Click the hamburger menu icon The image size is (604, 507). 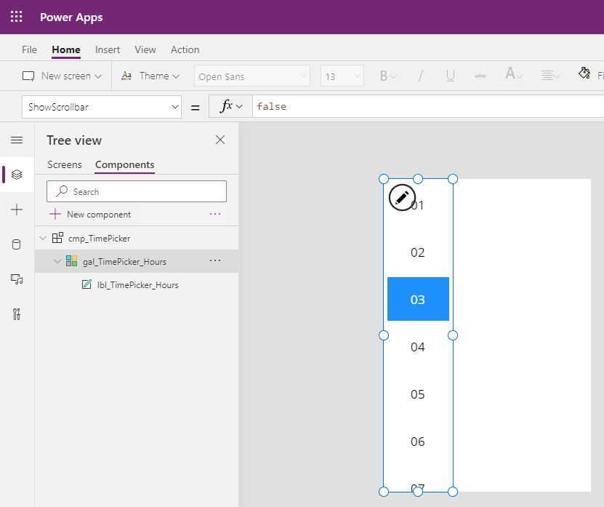[x=17, y=140]
